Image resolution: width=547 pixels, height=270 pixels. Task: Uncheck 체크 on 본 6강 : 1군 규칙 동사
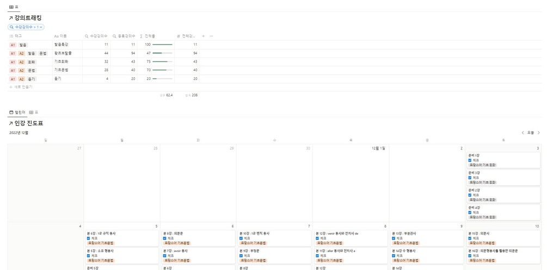click(x=88, y=238)
